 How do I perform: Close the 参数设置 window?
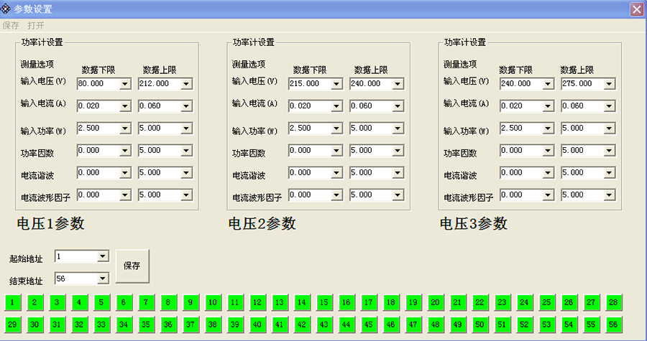coord(636,9)
